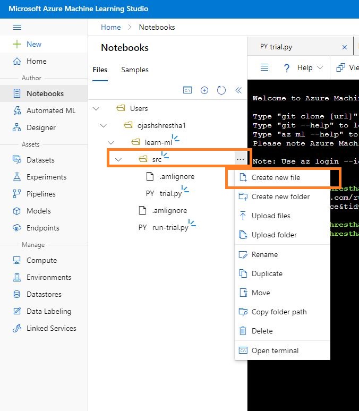
Task: Click Home breadcrumb link
Action: [x=110, y=27]
